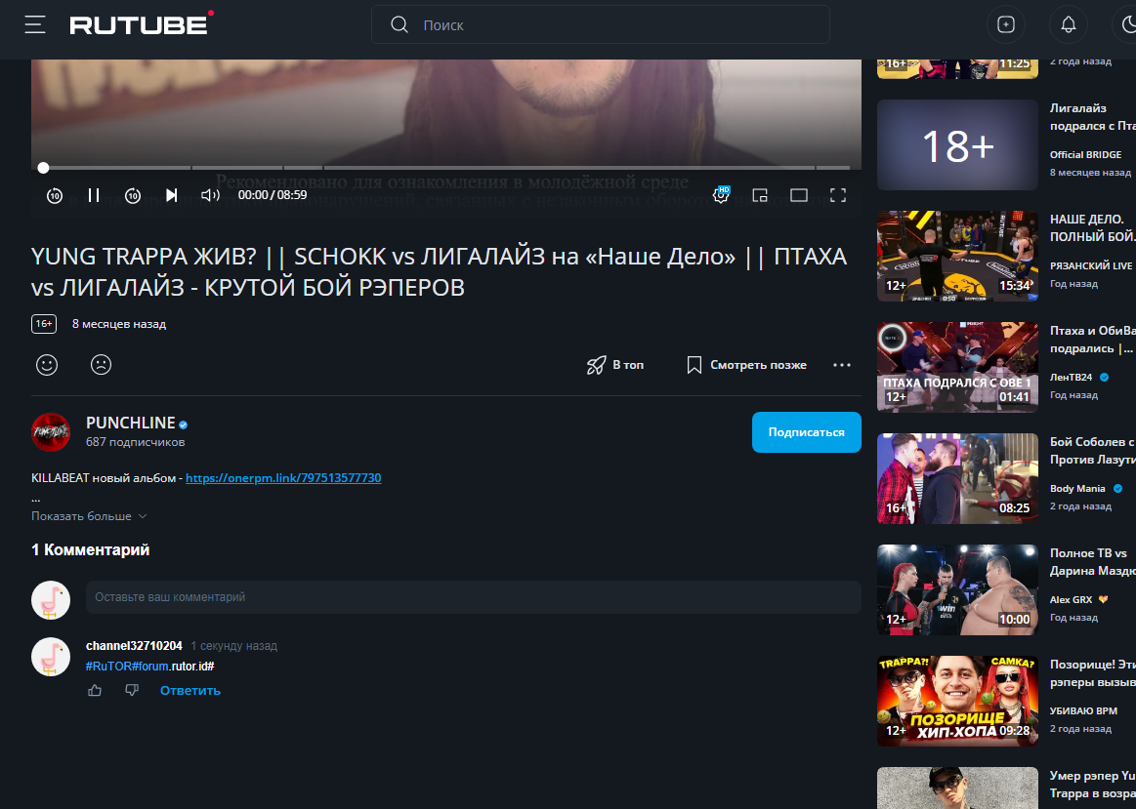Click the #RuTOR hashtag in comment

pyautogui.click(x=108, y=666)
